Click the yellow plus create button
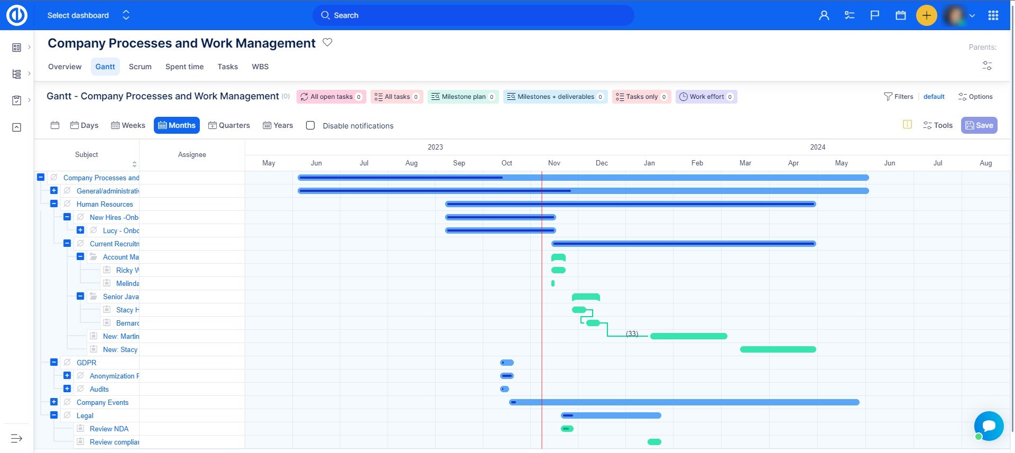Screen dimensions: 1015x453 [x=926, y=15]
